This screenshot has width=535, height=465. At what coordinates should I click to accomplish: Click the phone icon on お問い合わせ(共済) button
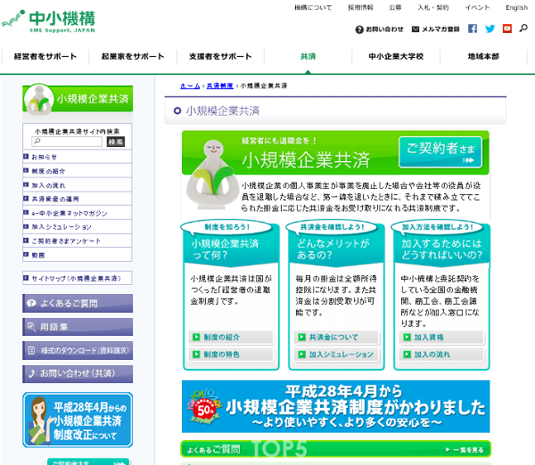(x=31, y=373)
